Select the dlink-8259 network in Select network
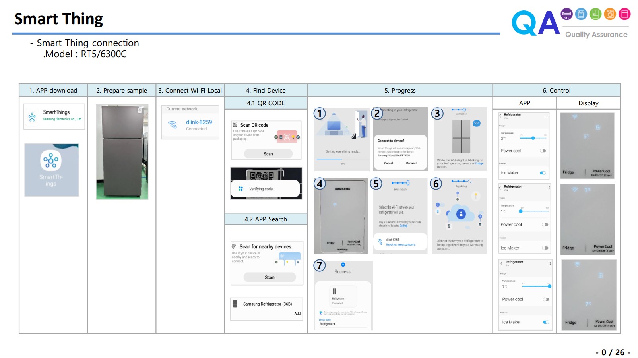The height and width of the screenshot is (358, 638). point(400,242)
